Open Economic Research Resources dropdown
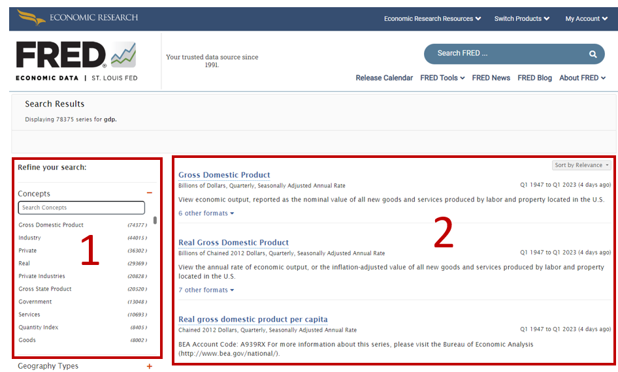Image resolution: width=618 pixels, height=372 pixels. click(x=432, y=18)
